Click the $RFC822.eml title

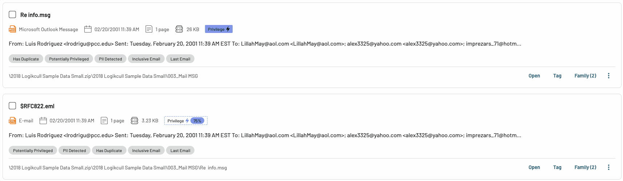(37, 106)
